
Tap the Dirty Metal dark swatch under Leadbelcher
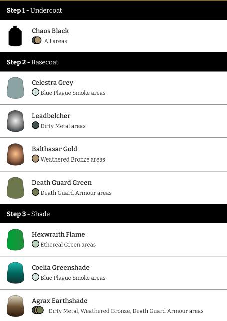click(35, 125)
